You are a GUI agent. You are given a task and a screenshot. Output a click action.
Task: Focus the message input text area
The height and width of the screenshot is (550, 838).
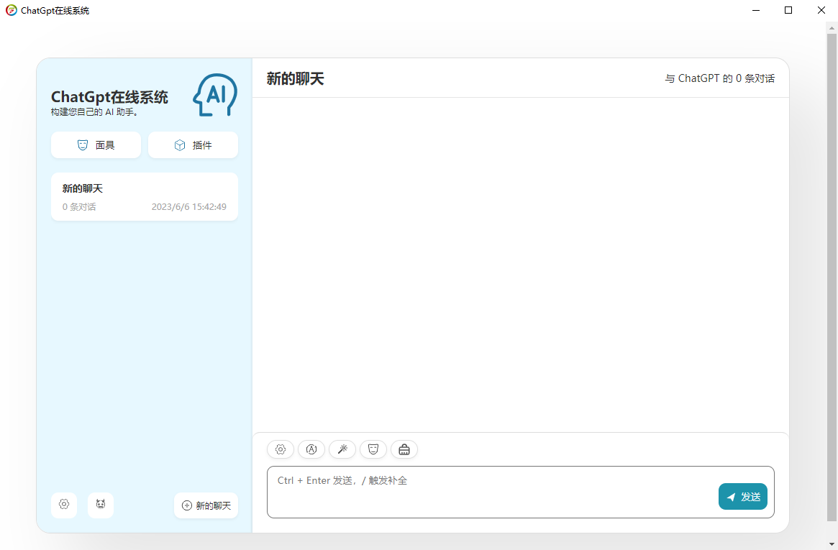point(521,492)
